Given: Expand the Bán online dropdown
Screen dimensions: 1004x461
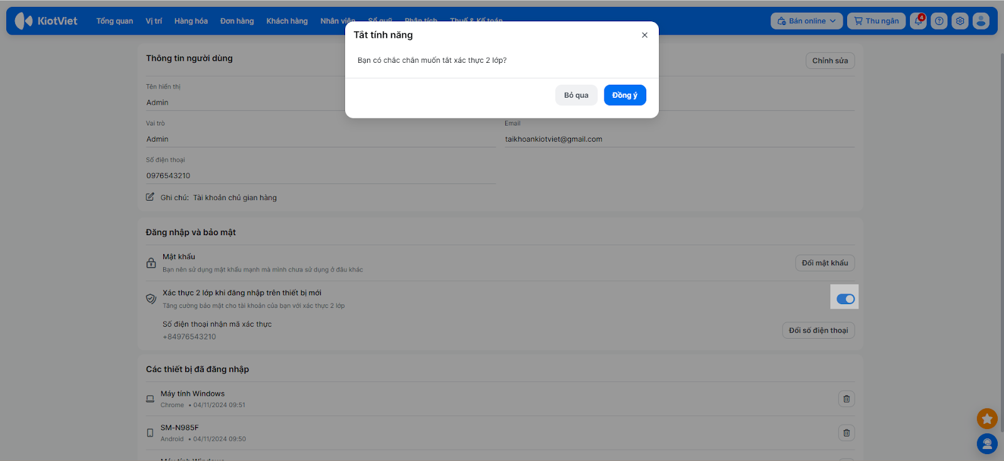Looking at the screenshot, I should 806,21.
